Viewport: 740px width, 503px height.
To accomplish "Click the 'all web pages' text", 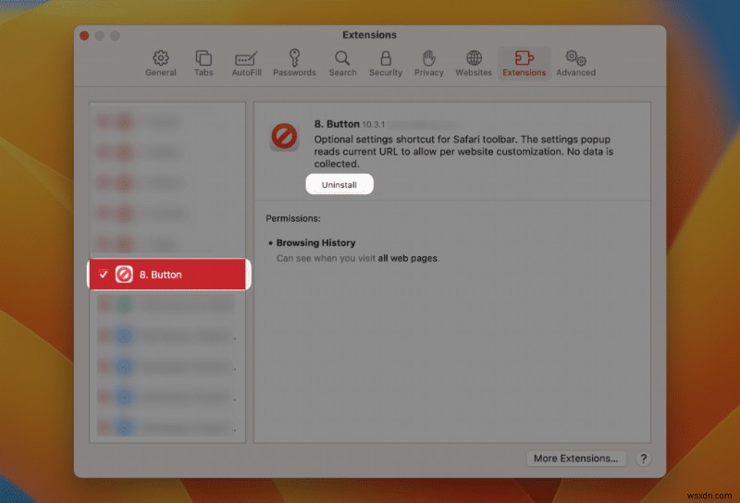I will pos(407,258).
